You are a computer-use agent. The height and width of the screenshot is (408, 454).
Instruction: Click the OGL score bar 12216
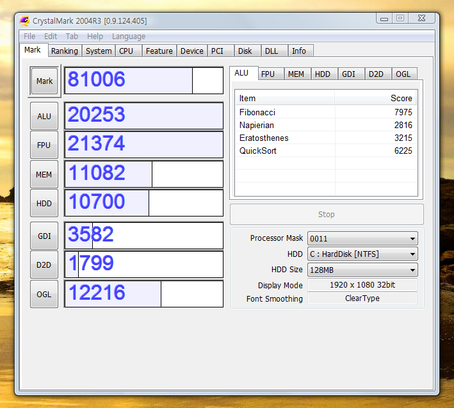(144, 294)
